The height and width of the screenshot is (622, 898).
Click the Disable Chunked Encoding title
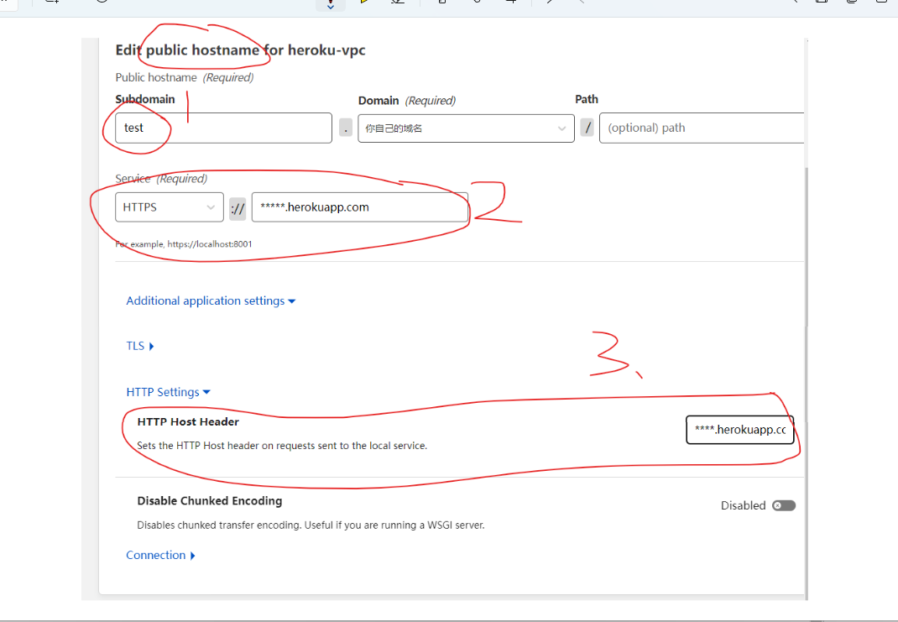click(209, 500)
